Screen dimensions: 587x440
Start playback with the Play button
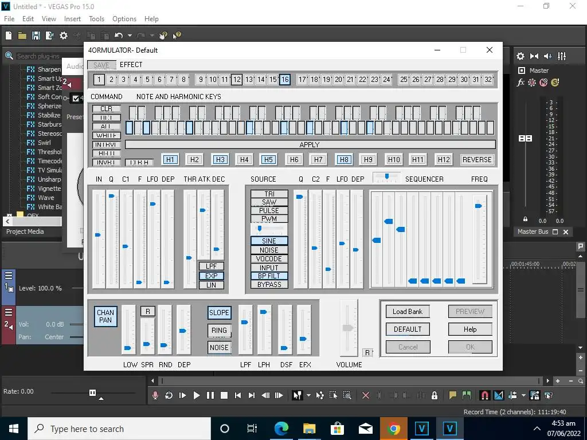(x=197, y=395)
